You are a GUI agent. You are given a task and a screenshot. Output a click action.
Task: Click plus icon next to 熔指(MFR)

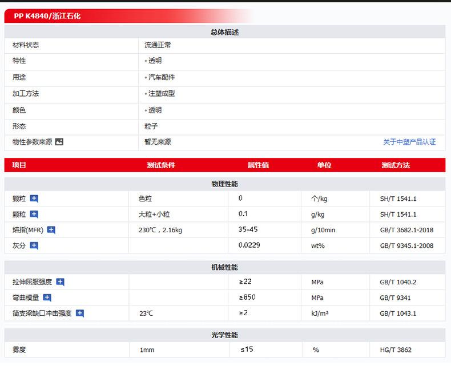tap(51, 230)
